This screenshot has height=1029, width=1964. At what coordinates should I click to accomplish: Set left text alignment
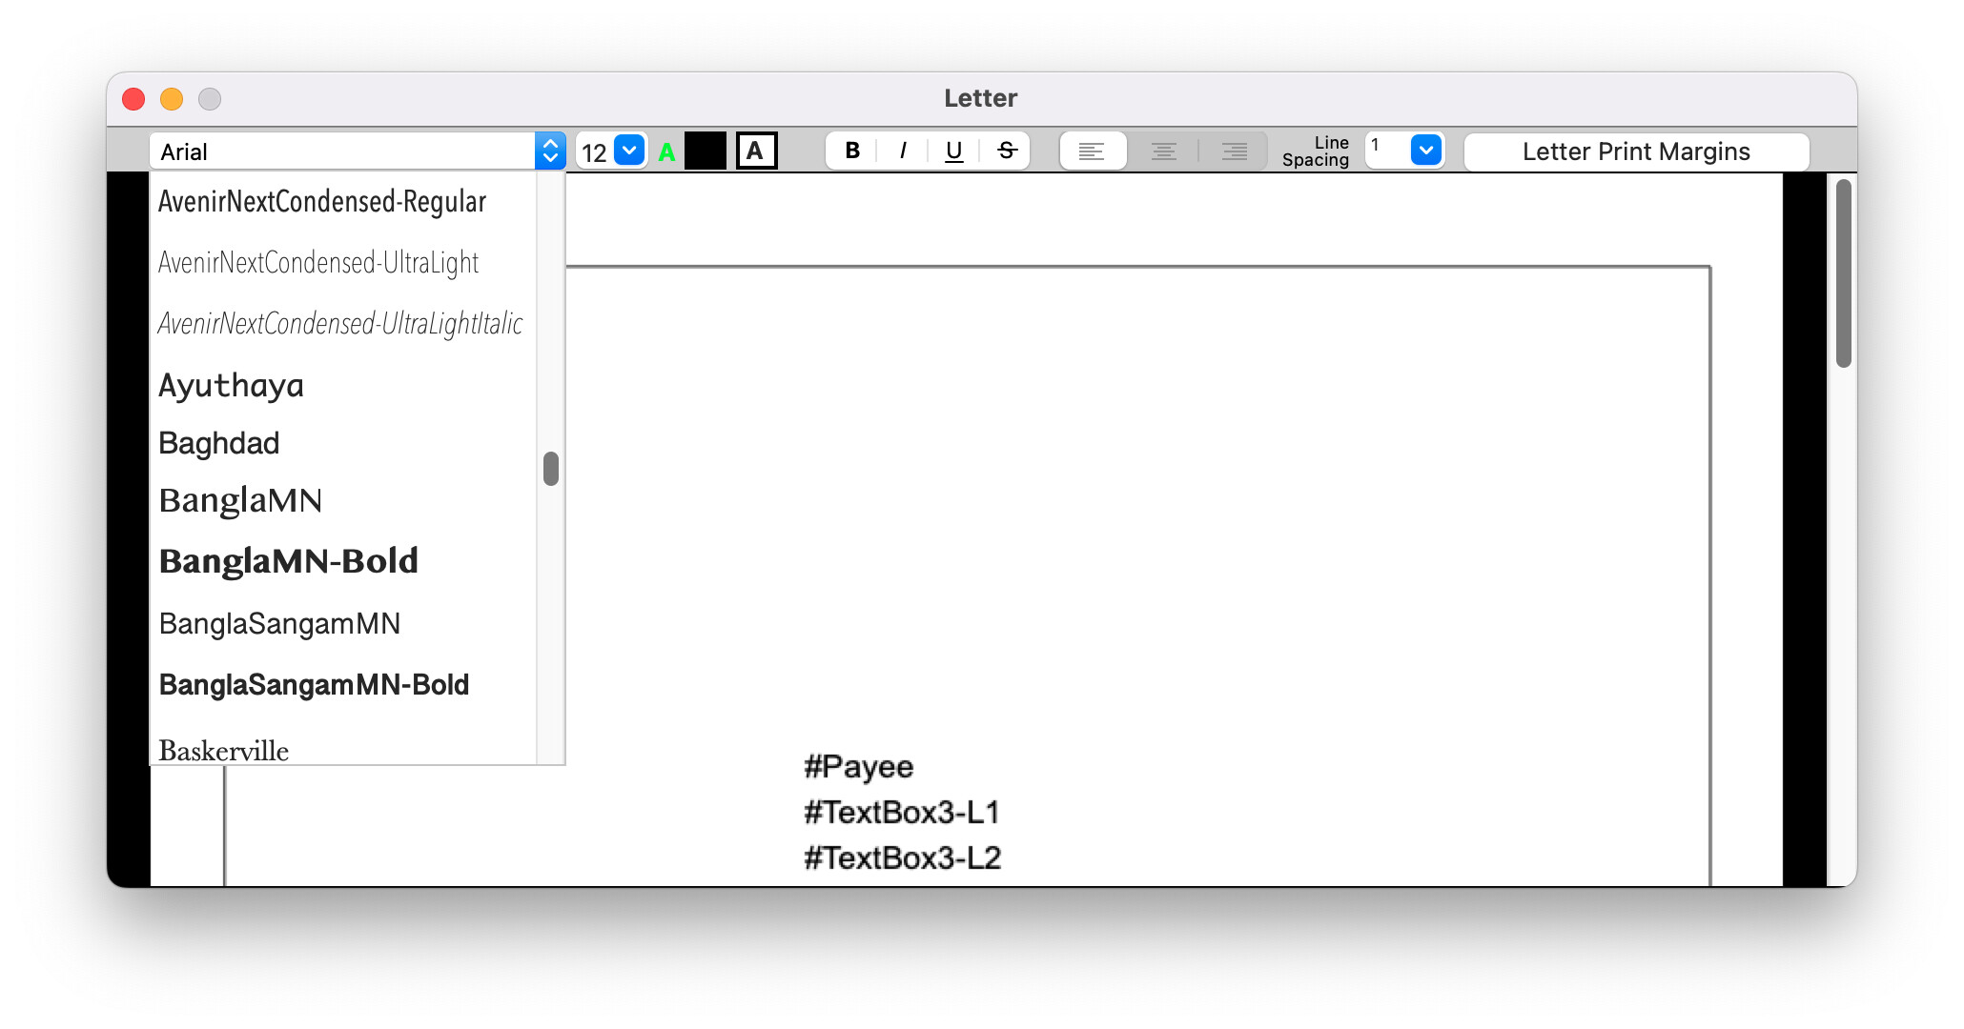coord(1092,151)
